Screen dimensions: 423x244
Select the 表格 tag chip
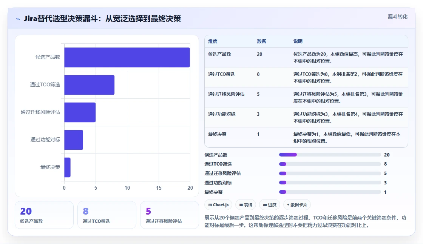246,205
